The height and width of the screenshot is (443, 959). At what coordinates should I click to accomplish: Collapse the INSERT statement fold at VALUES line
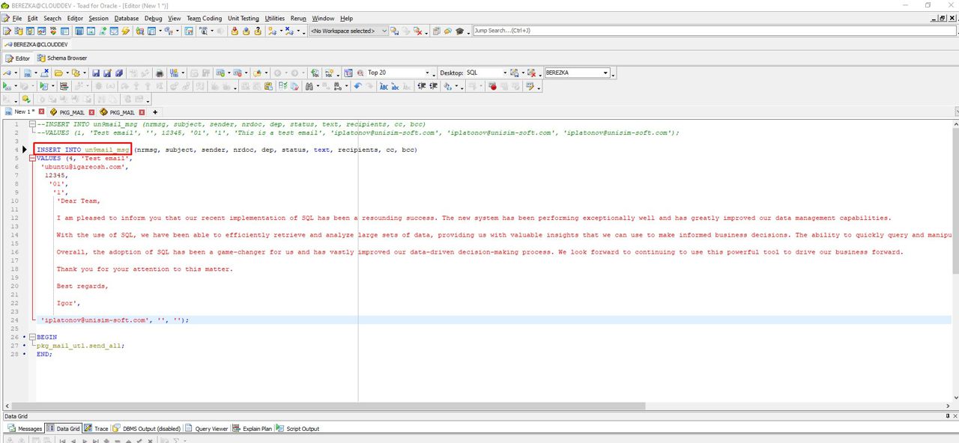pos(31,159)
